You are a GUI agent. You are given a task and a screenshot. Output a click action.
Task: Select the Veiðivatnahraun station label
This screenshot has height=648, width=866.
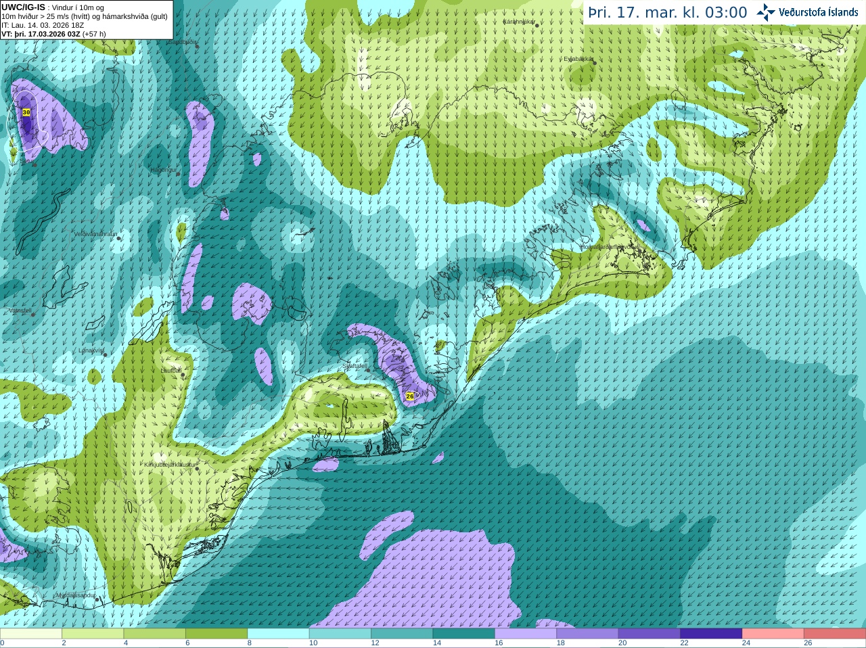95,234
